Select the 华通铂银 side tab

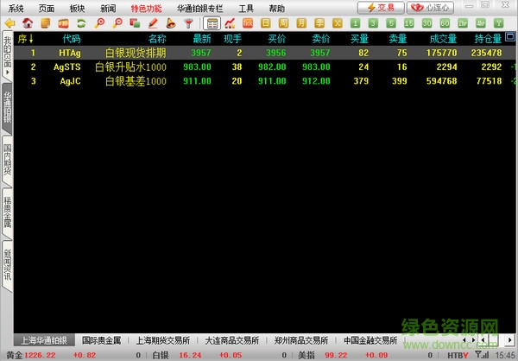[7, 108]
